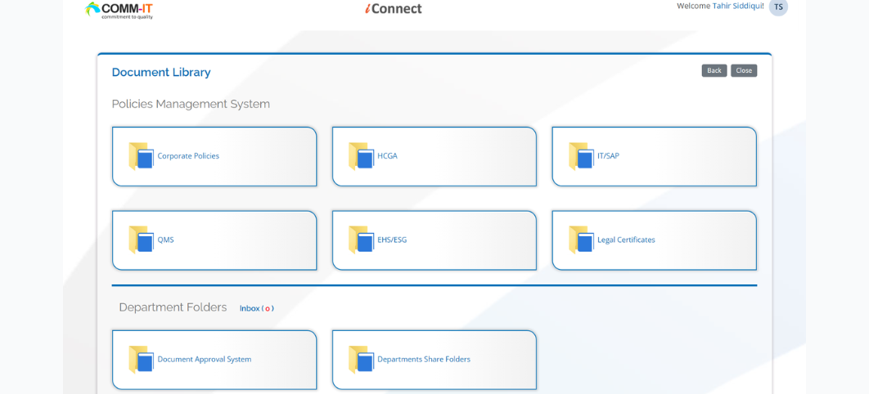
Task: Click the iConnect title logo
Action: click(394, 9)
